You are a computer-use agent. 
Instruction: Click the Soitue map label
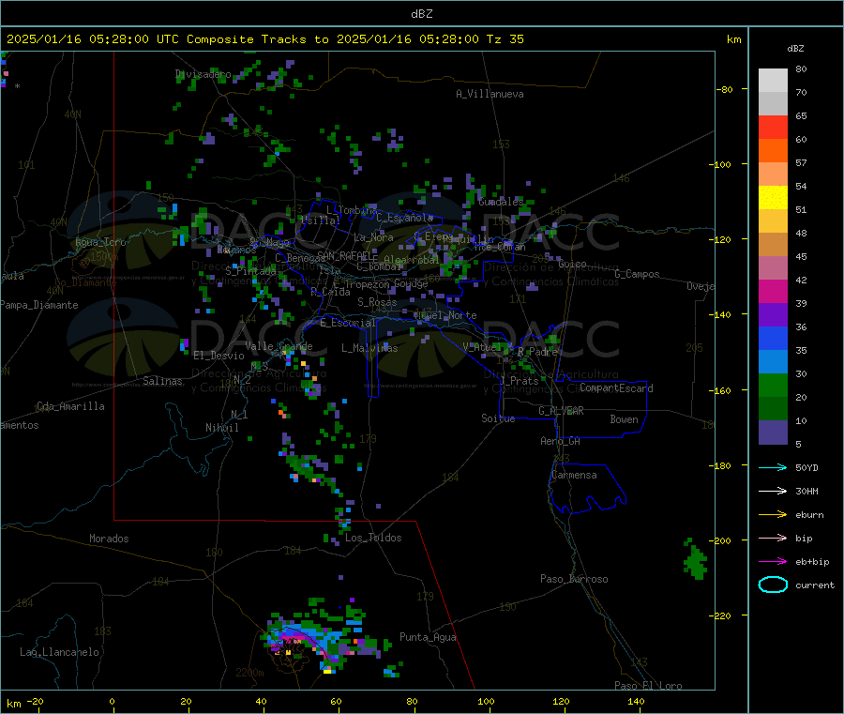point(498,418)
